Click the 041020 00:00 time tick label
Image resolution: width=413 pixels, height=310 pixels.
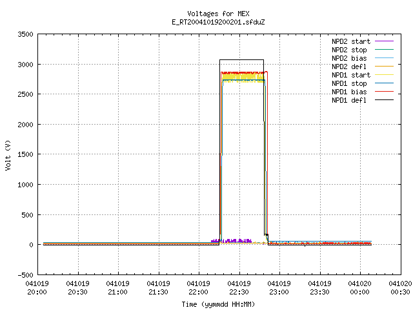pos(359,288)
